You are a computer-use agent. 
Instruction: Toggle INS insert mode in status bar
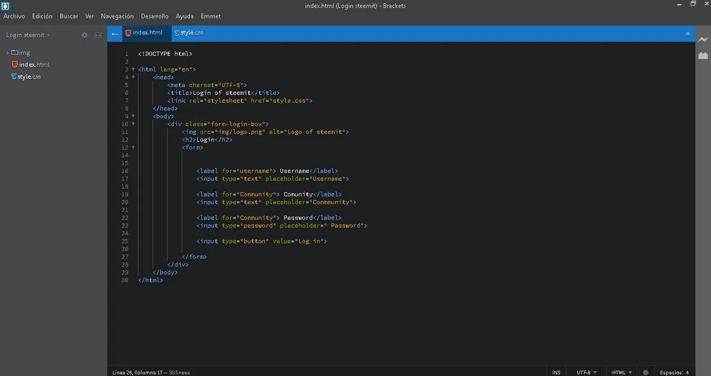coord(557,372)
